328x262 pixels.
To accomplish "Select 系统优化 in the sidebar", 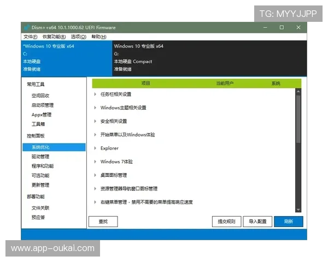I will coord(54,147).
